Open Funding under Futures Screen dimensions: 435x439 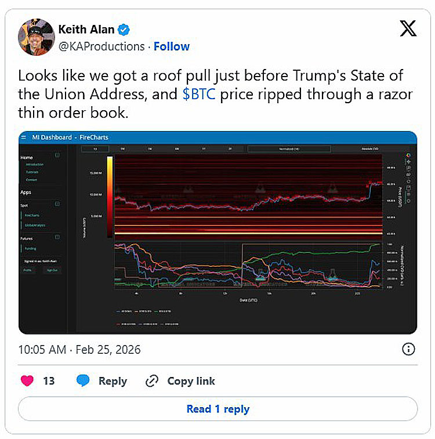click(30, 248)
